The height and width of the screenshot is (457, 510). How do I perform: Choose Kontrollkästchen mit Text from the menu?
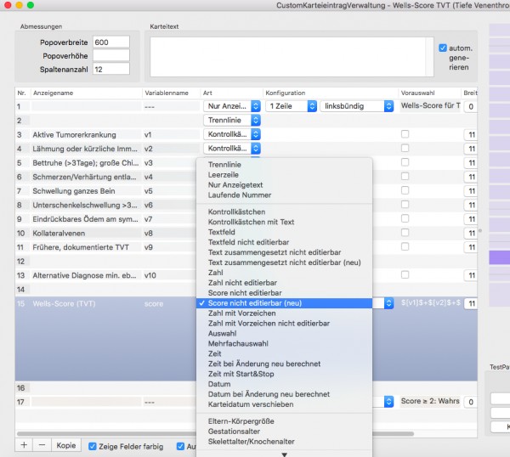point(251,222)
